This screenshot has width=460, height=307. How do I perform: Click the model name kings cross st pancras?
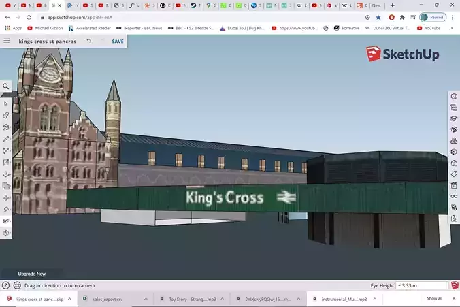(48, 42)
